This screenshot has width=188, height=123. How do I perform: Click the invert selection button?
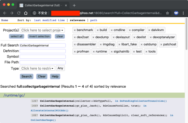click(x=39, y=36)
